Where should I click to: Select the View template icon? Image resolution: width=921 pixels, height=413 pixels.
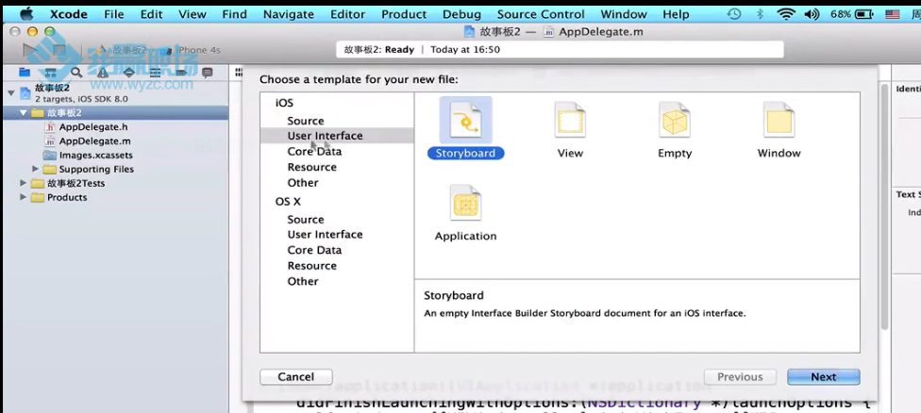click(570, 121)
